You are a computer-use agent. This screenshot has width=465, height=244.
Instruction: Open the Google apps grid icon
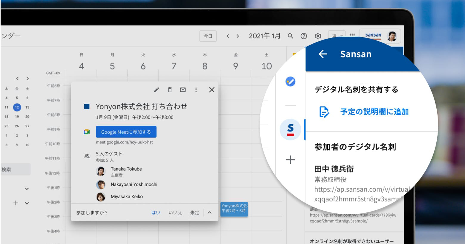click(x=352, y=35)
